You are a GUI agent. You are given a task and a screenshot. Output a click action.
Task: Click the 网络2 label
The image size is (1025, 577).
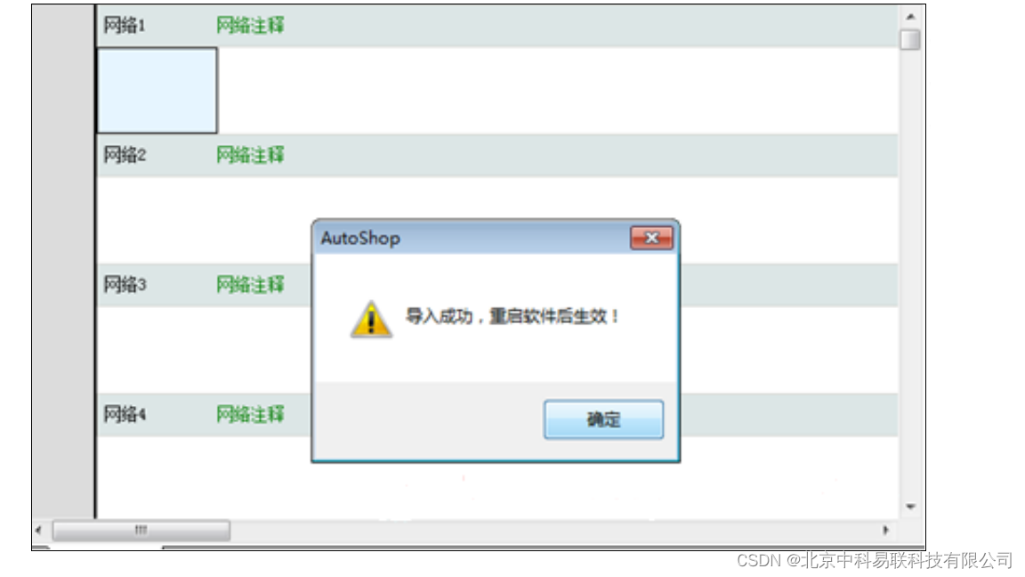pos(125,155)
